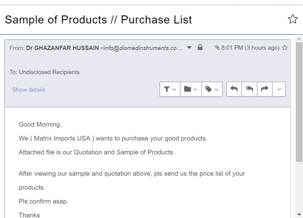303x218 pixels.
Task: Click sender name Dr GHAZANFAR HUSSAIN
Action: [62, 48]
